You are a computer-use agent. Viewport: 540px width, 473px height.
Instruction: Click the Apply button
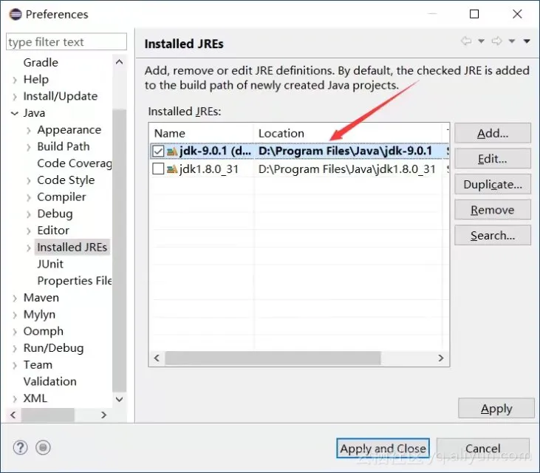click(496, 409)
